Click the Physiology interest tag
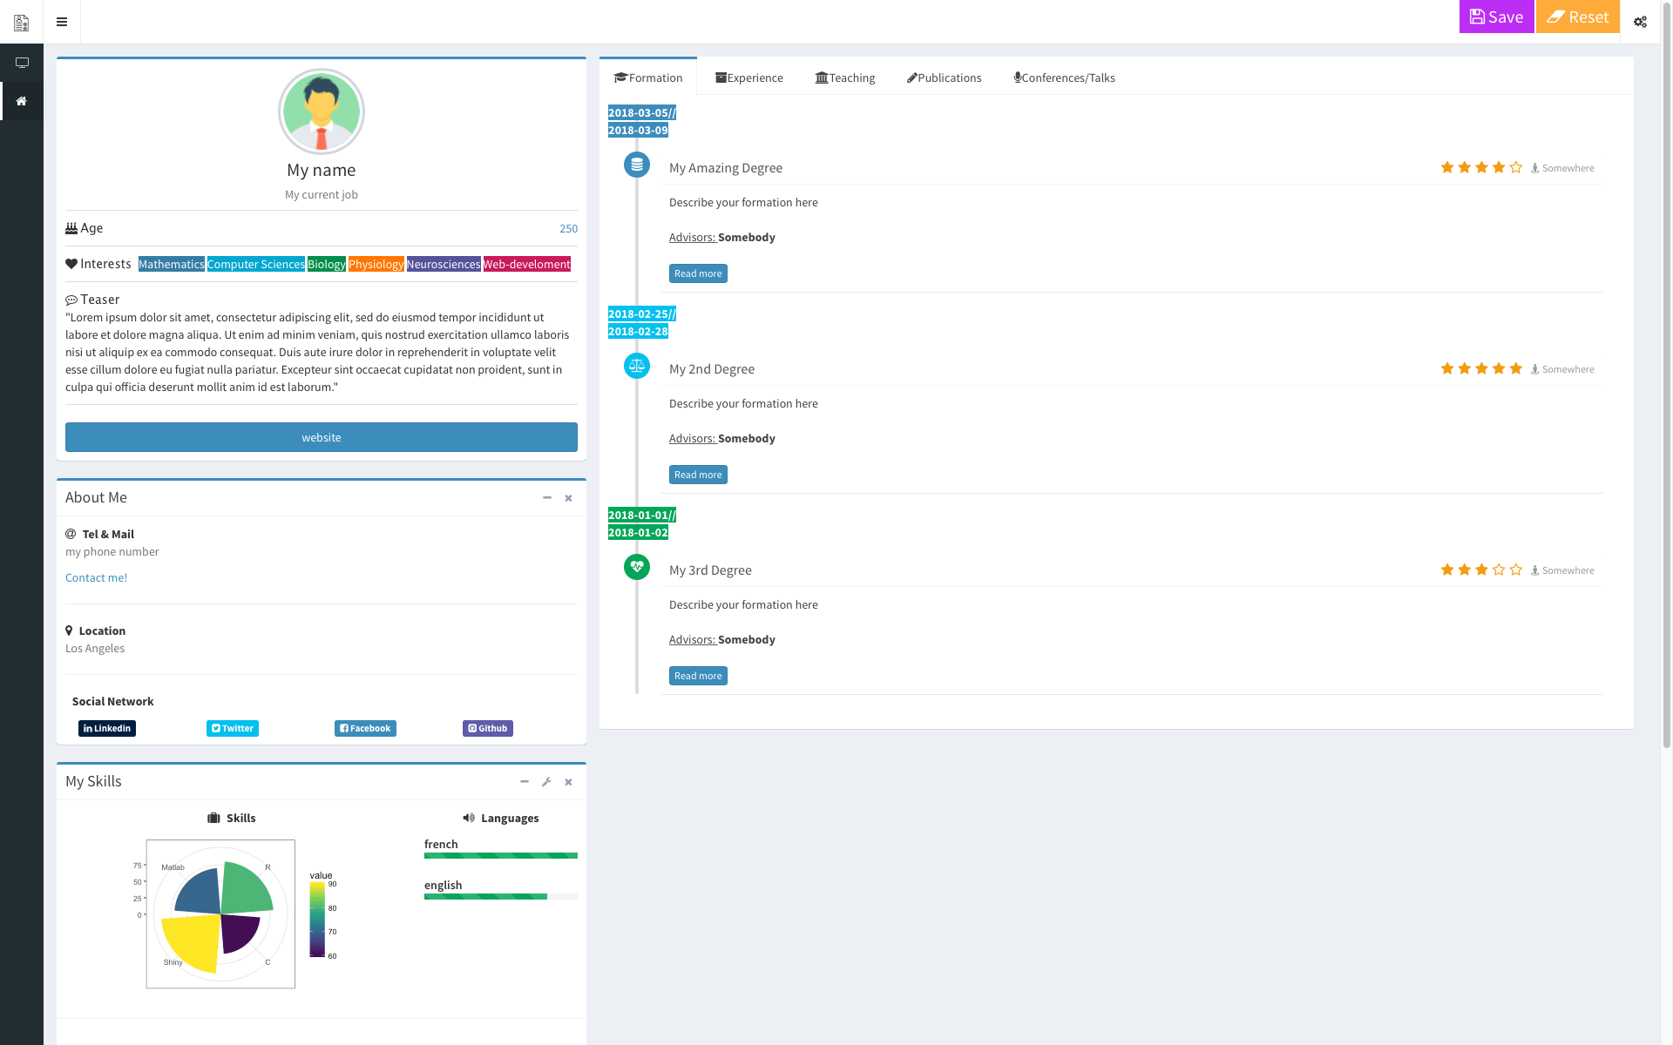 [376, 264]
